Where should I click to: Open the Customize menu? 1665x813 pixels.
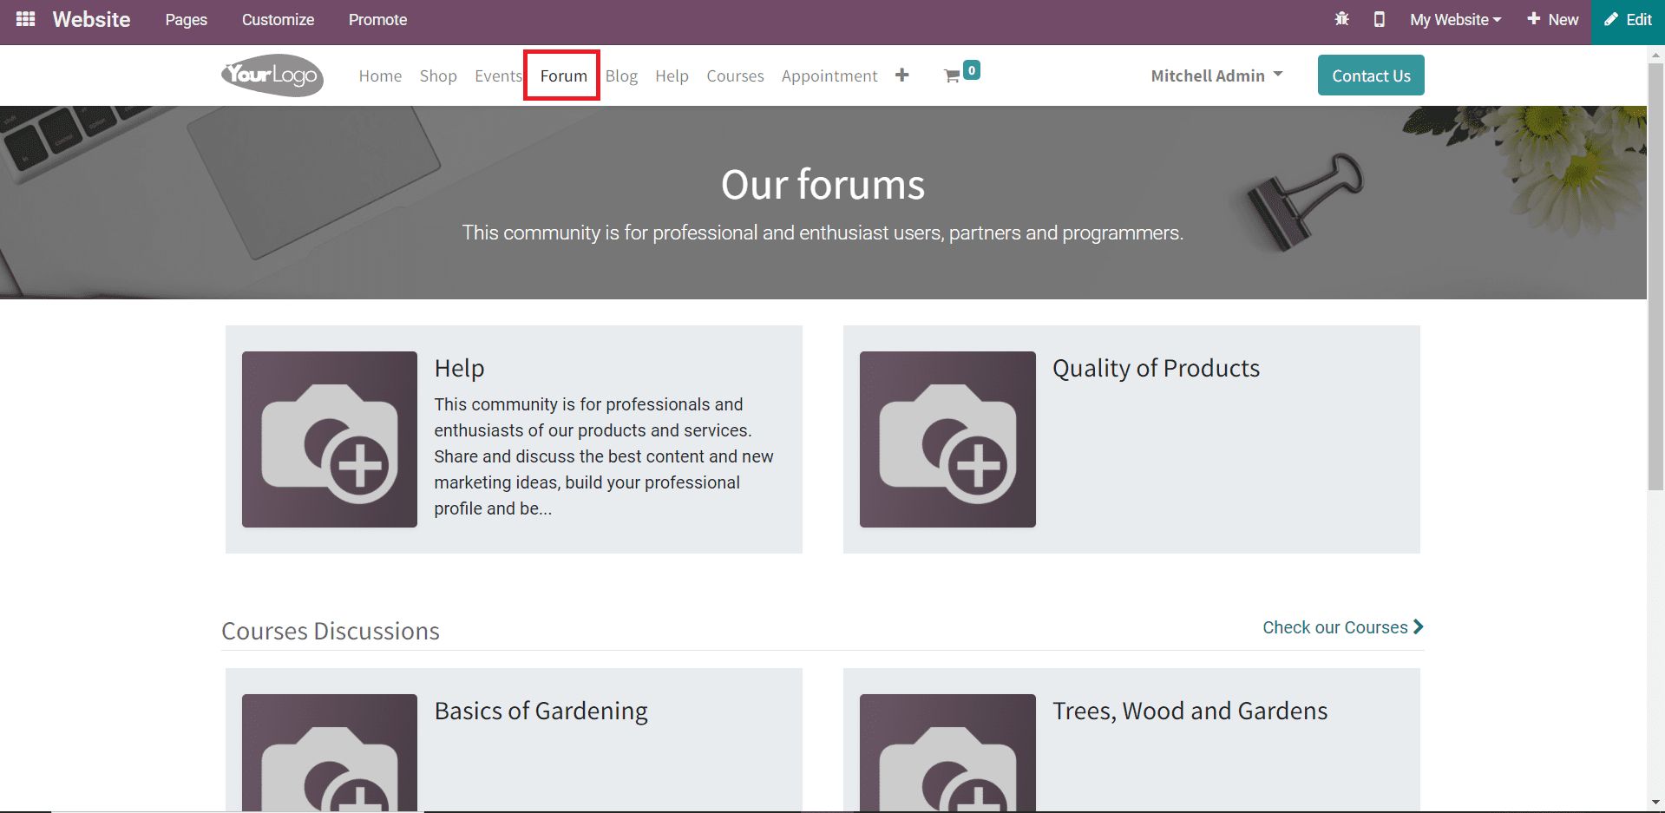click(x=278, y=19)
